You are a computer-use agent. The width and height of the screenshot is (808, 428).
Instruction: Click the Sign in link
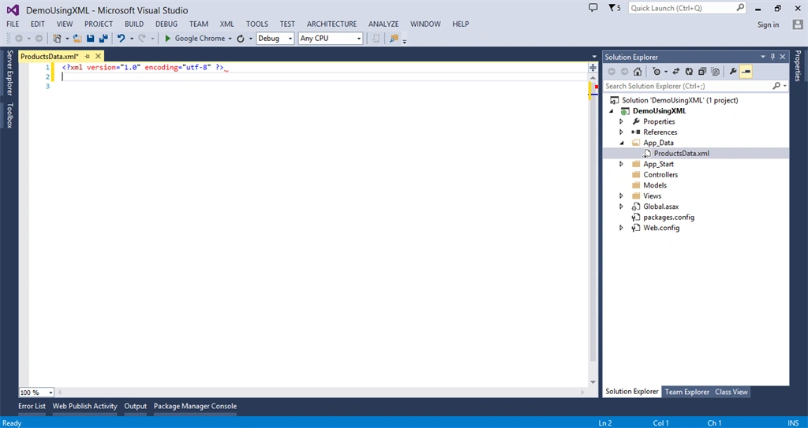(768, 24)
